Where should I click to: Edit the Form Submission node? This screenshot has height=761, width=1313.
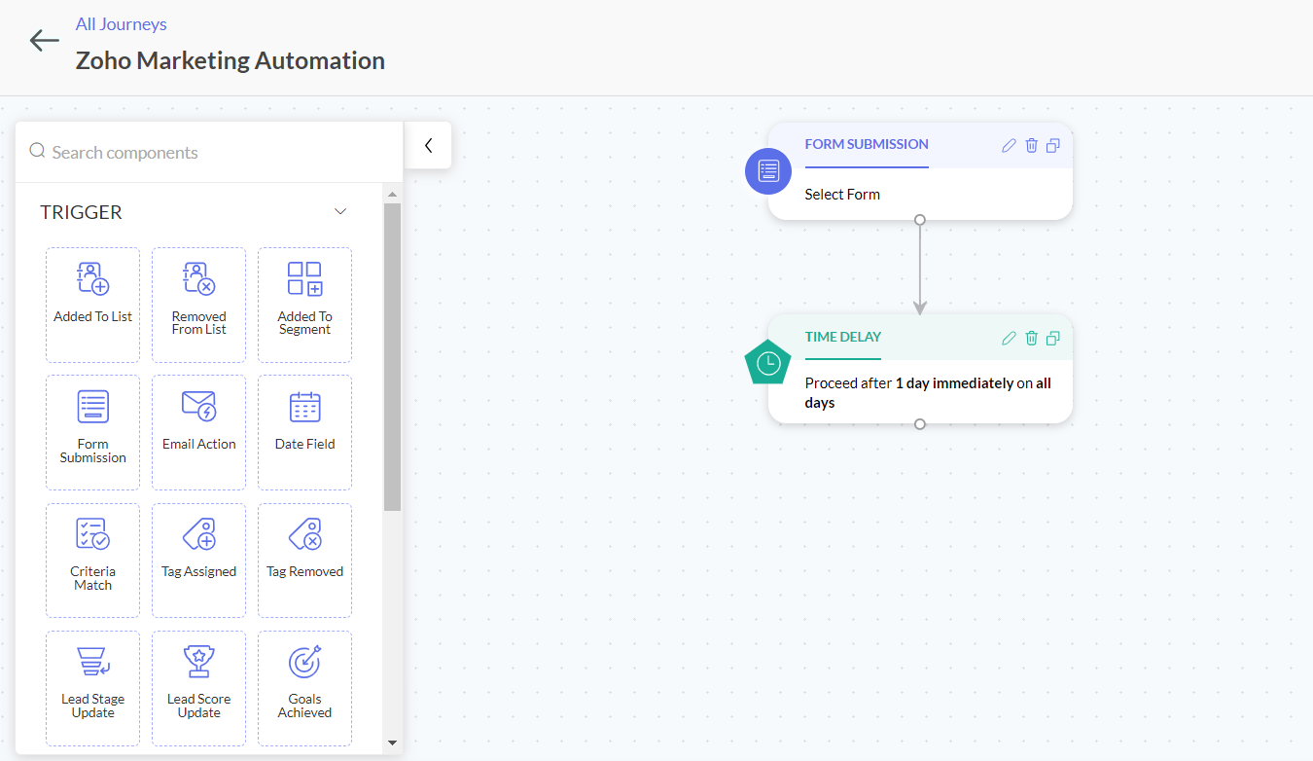click(1009, 146)
